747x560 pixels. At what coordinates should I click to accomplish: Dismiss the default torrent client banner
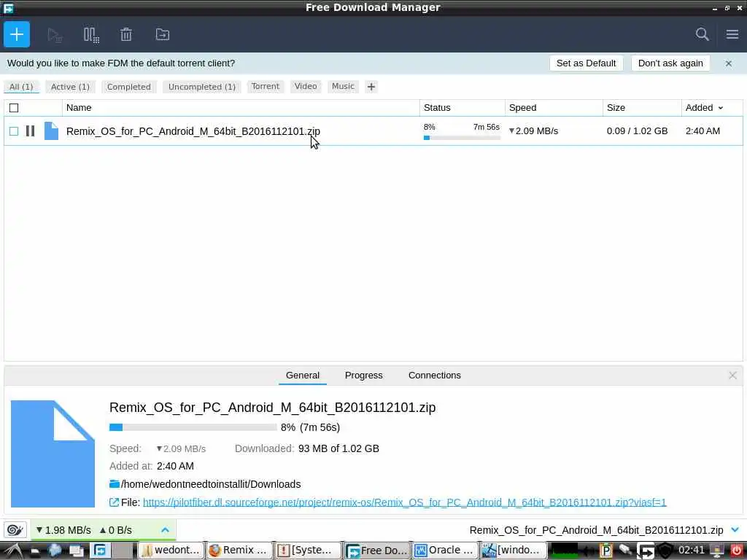point(729,63)
